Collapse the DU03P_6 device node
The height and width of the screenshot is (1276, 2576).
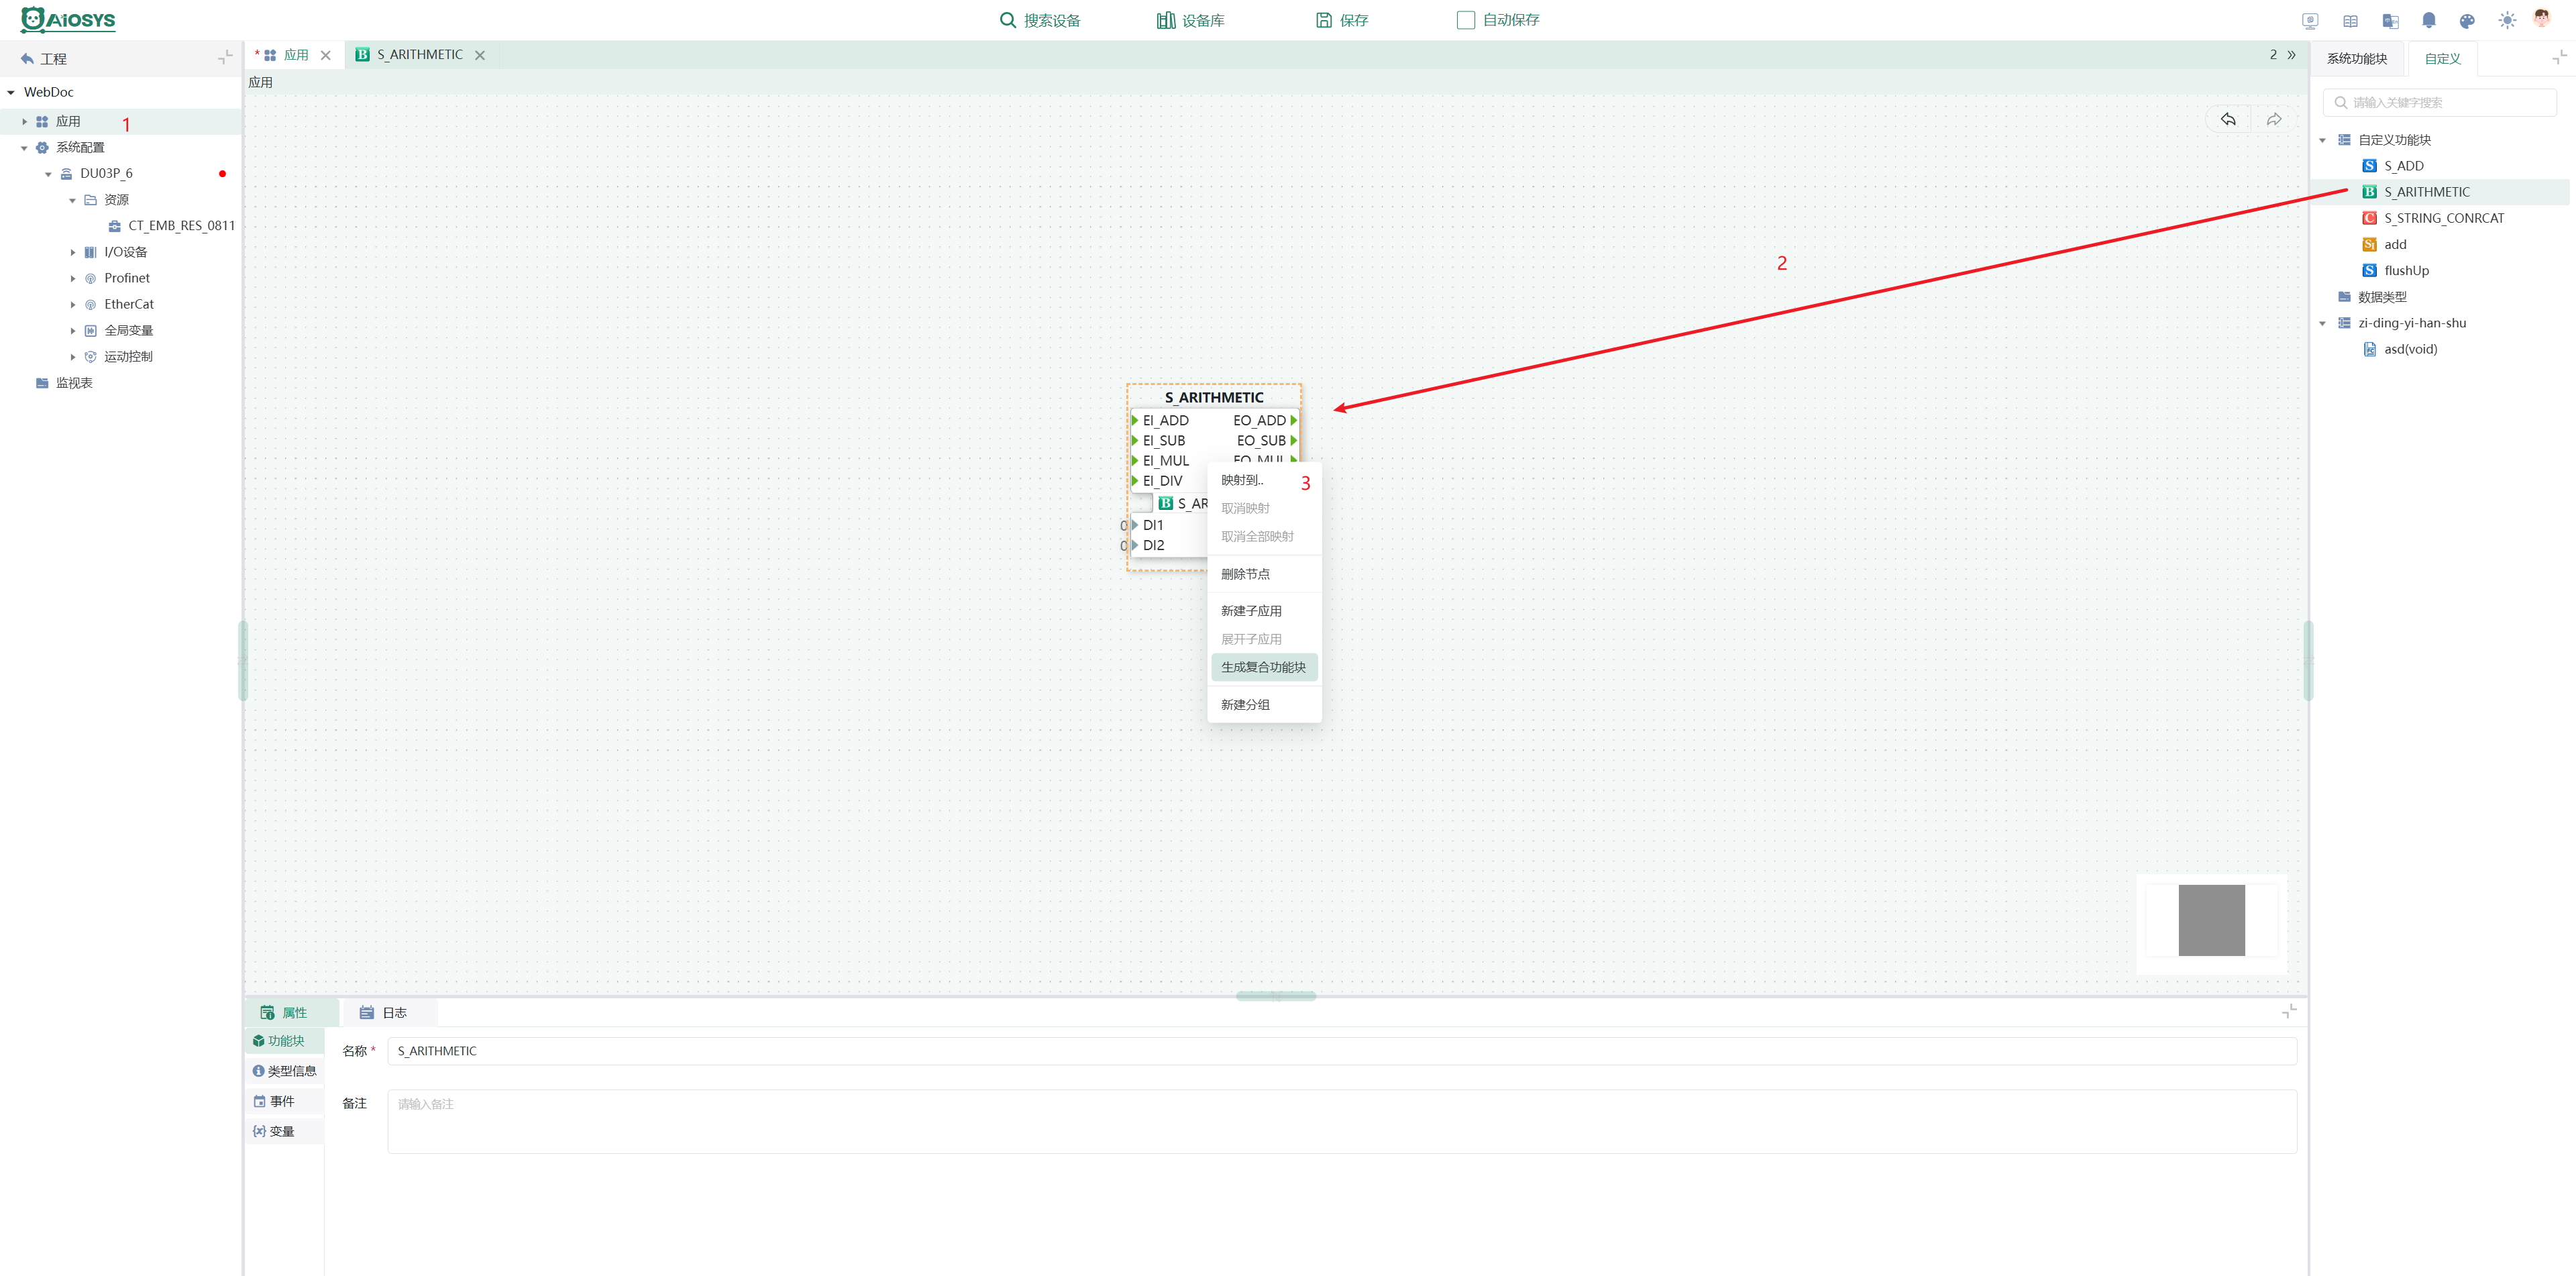tap(48, 174)
